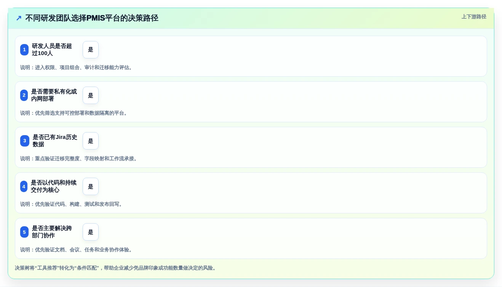The width and height of the screenshot is (502, 287).
Task: Click question text 是否主要解决跨部门协作
Action: point(52,232)
